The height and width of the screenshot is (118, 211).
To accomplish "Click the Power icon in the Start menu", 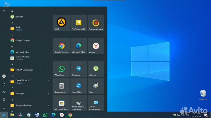I will point(4,108).
